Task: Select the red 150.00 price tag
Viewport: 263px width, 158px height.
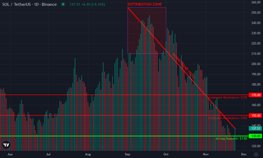Action: (x=255, y=116)
